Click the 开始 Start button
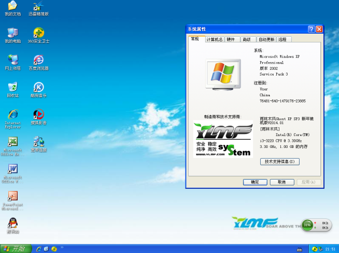The height and width of the screenshot is (253, 339). coord(16,249)
